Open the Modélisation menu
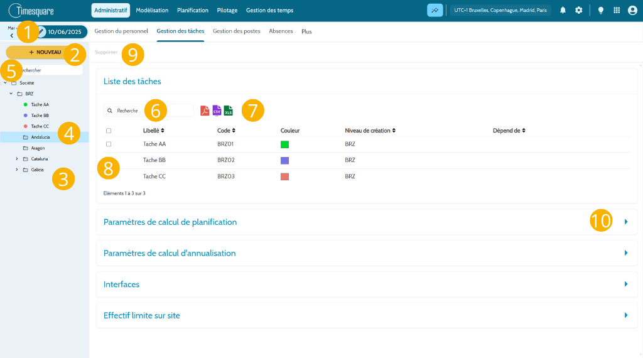Viewport: 643px width, 358px height. click(x=152, y=10)
